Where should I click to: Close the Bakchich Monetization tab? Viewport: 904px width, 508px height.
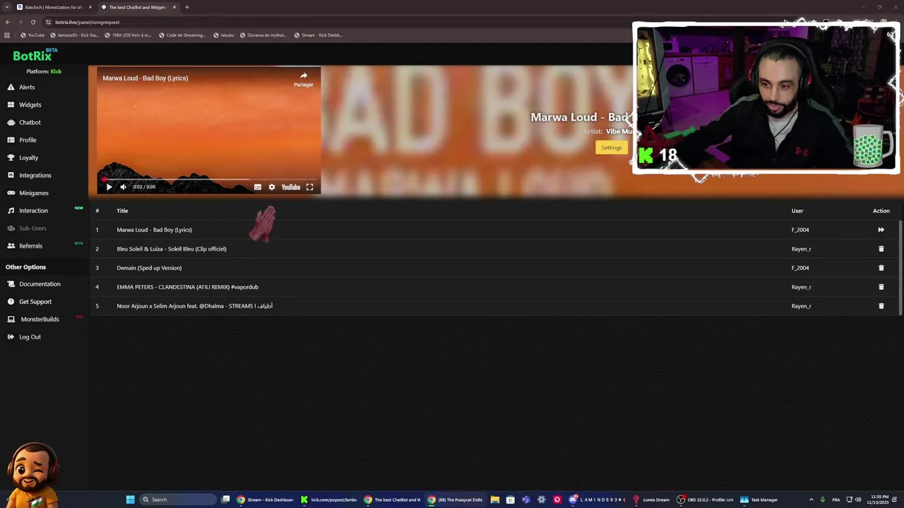pyautogui.click(x=90, y=7)
